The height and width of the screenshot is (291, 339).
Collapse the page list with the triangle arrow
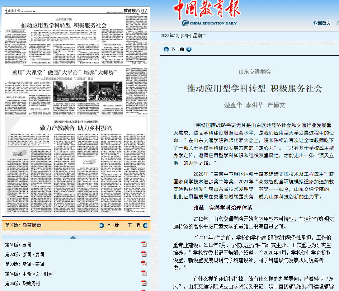point(73,237)
